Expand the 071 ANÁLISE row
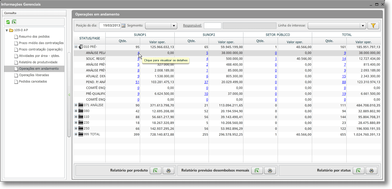Screen dimensions: 392x189 point(76,105)
